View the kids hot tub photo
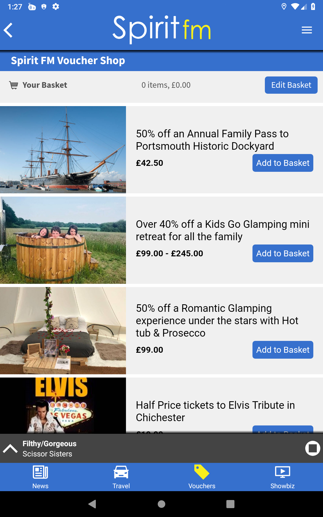This screenshot has width=323, height=517. [x=63, y=240]
